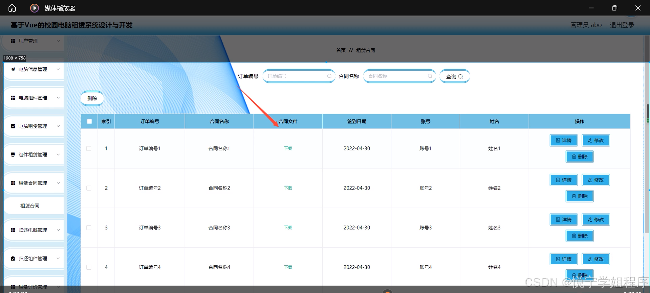This screenshot has width=650, height=293.
Task: Click 删除 button in row 姓名1
Action: point(580,156)
